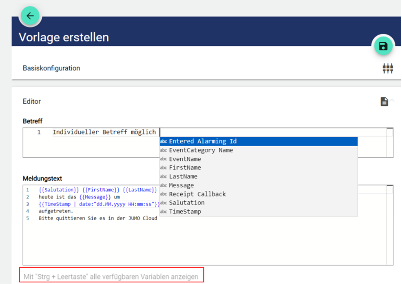402x284 pixels.
Task: Collapse the Editor section chevron
Action: point(392,100)
